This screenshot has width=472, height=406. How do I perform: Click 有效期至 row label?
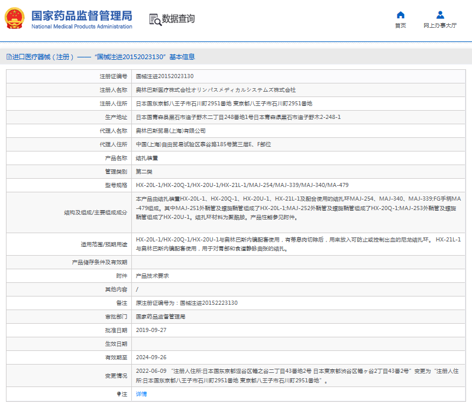click(x=116, y=357)
